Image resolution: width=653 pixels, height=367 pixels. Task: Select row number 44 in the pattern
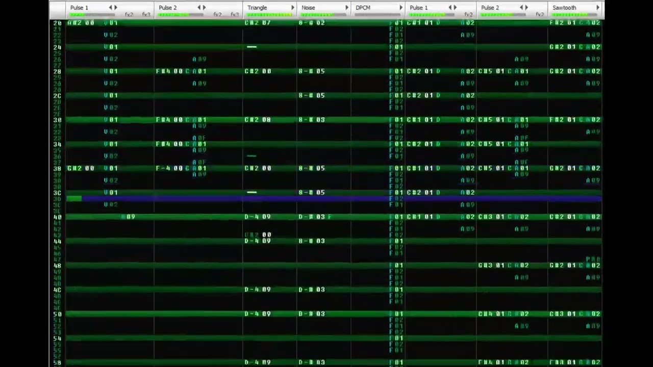tap(57, 241)
